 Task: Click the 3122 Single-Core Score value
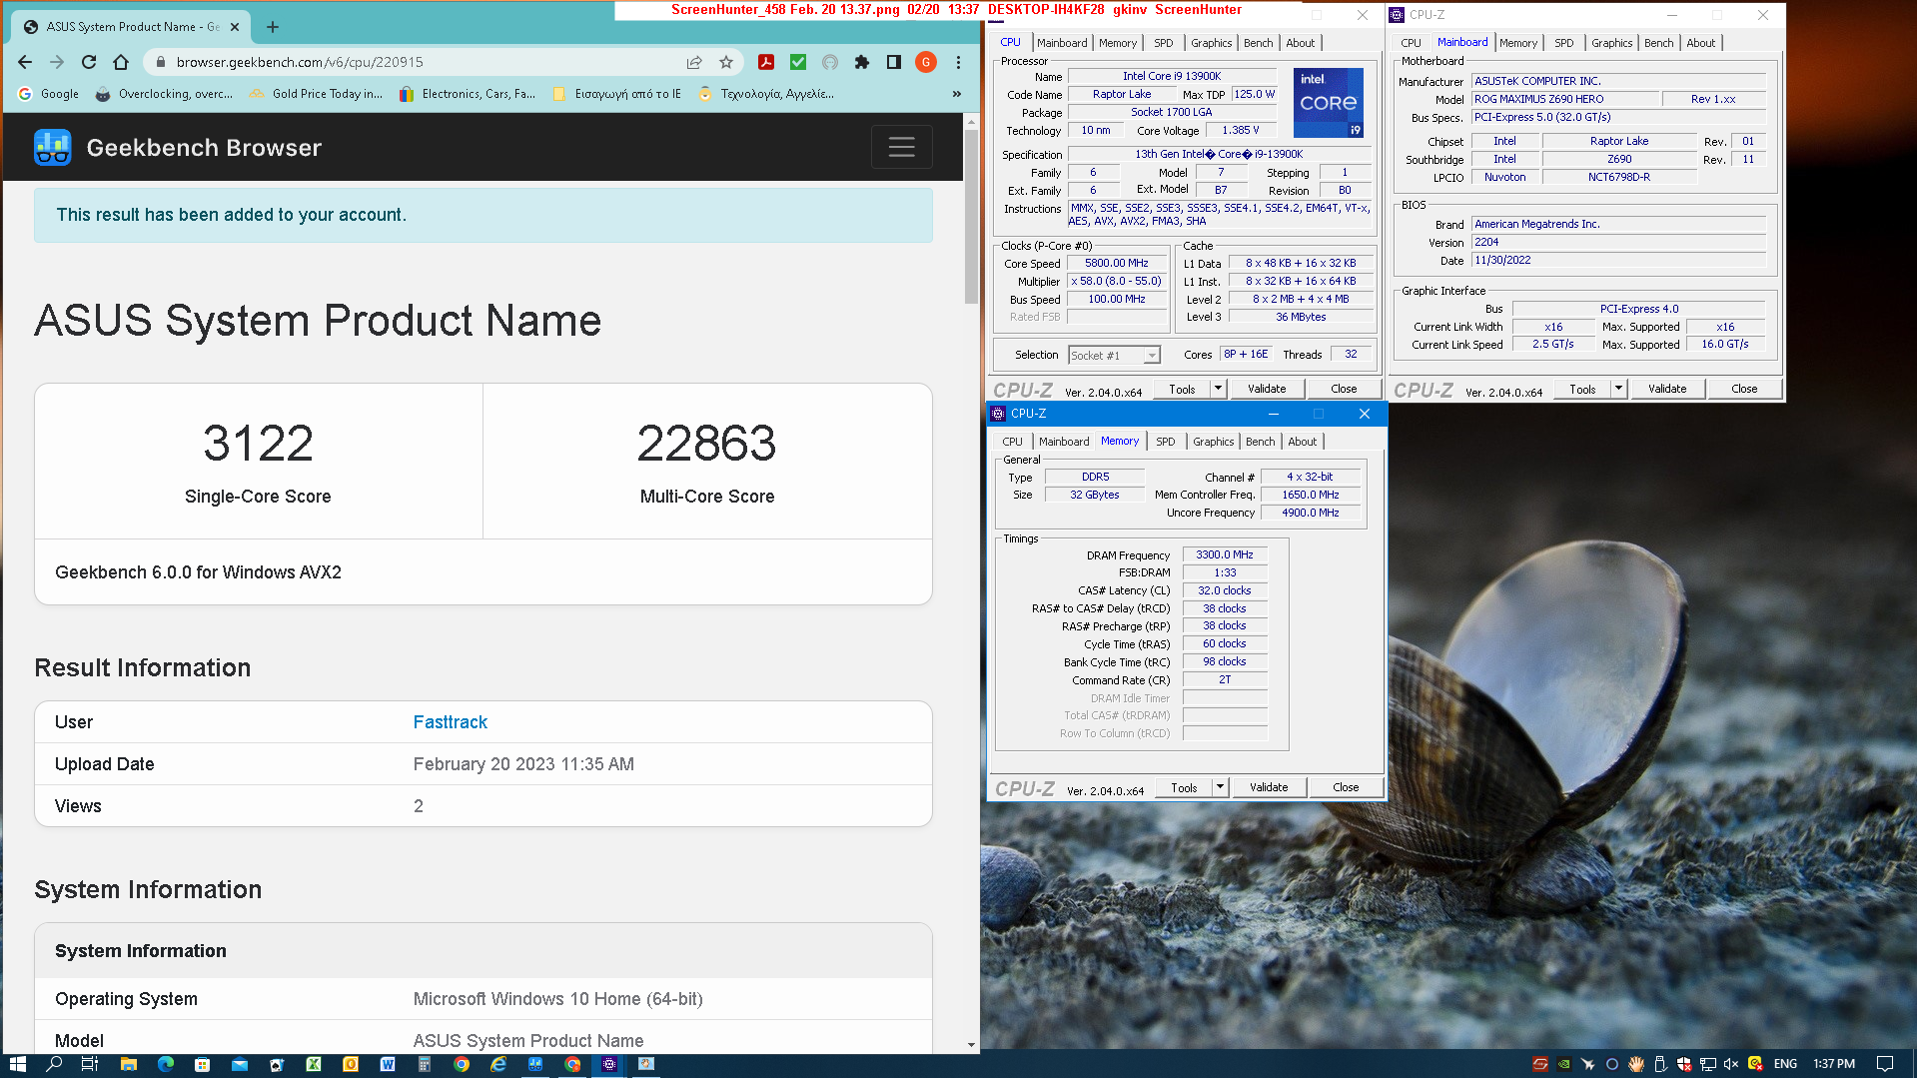[258, 443]
